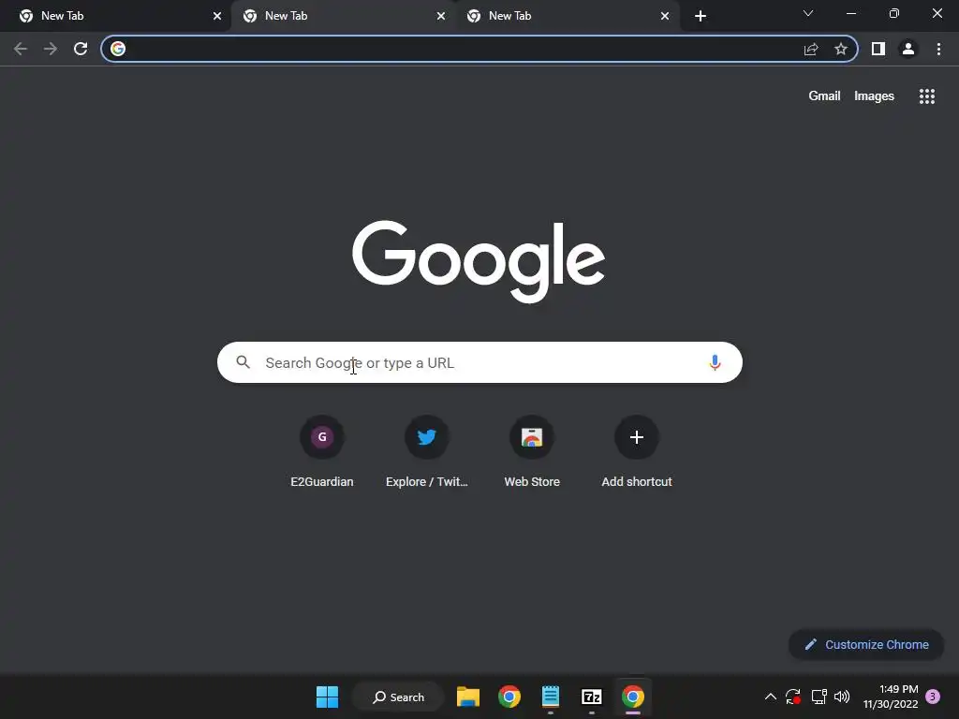Open the Gmail link
This screenshot has width=959, height=719.
[824, 96]
